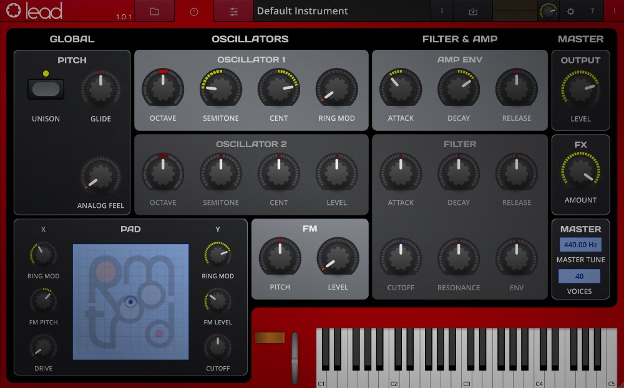Click the clock icon in the top toolbar
The image size is (624, 388).
193,11
